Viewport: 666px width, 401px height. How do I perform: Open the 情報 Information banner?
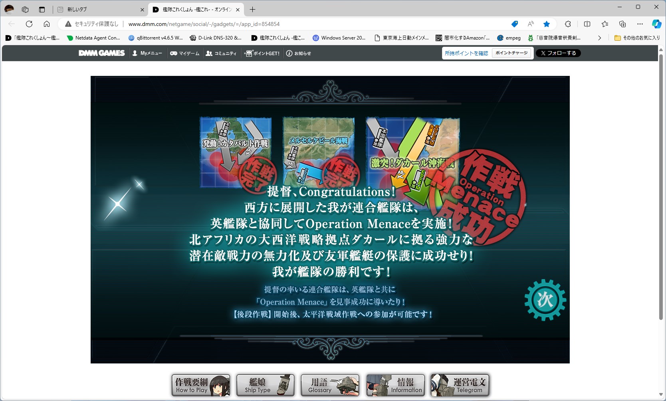[x=395, y=385]
